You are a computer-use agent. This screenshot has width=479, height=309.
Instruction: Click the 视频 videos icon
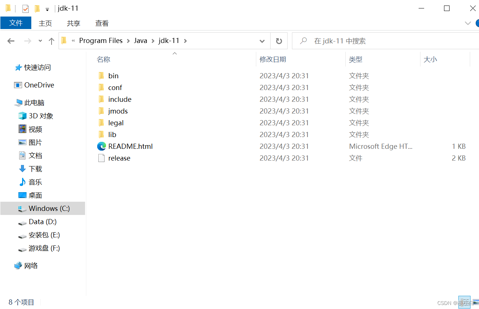(22, 129)
